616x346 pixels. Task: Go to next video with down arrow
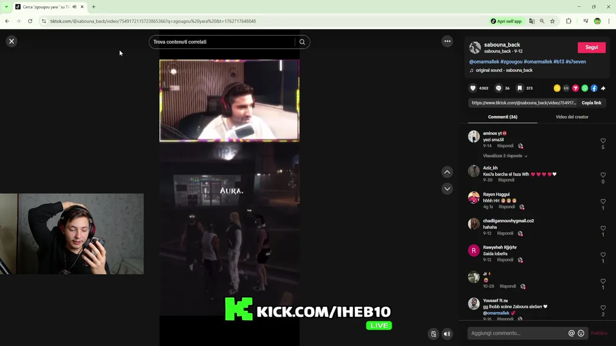point(447,188)
